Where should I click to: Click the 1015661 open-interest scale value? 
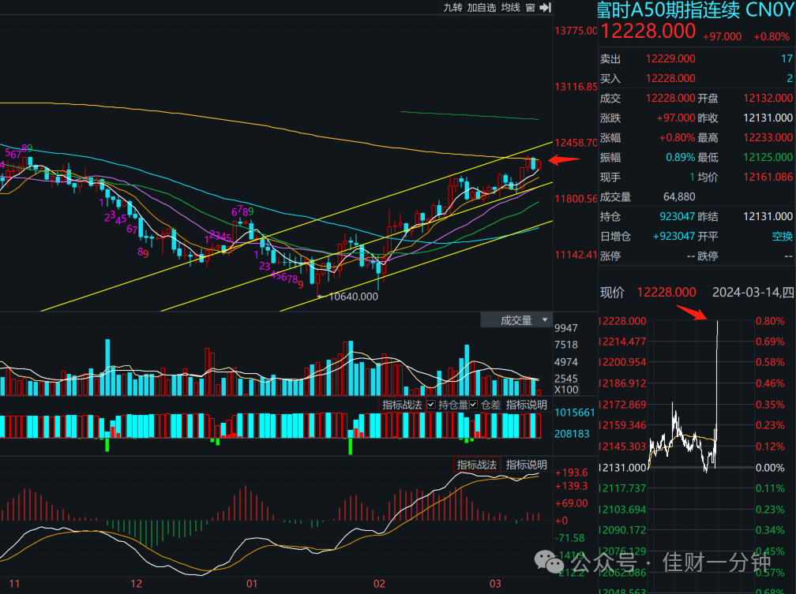pos(575,413)
